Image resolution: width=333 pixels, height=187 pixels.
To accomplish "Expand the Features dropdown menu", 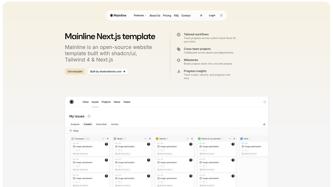I will tap(140, 15).
